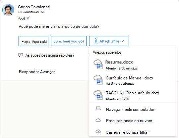Click Word cloud icon for Currículo de Manuel

tap(98, 80)
